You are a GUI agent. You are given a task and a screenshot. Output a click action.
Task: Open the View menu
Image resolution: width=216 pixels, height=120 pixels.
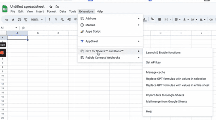(x=30, y=12)
